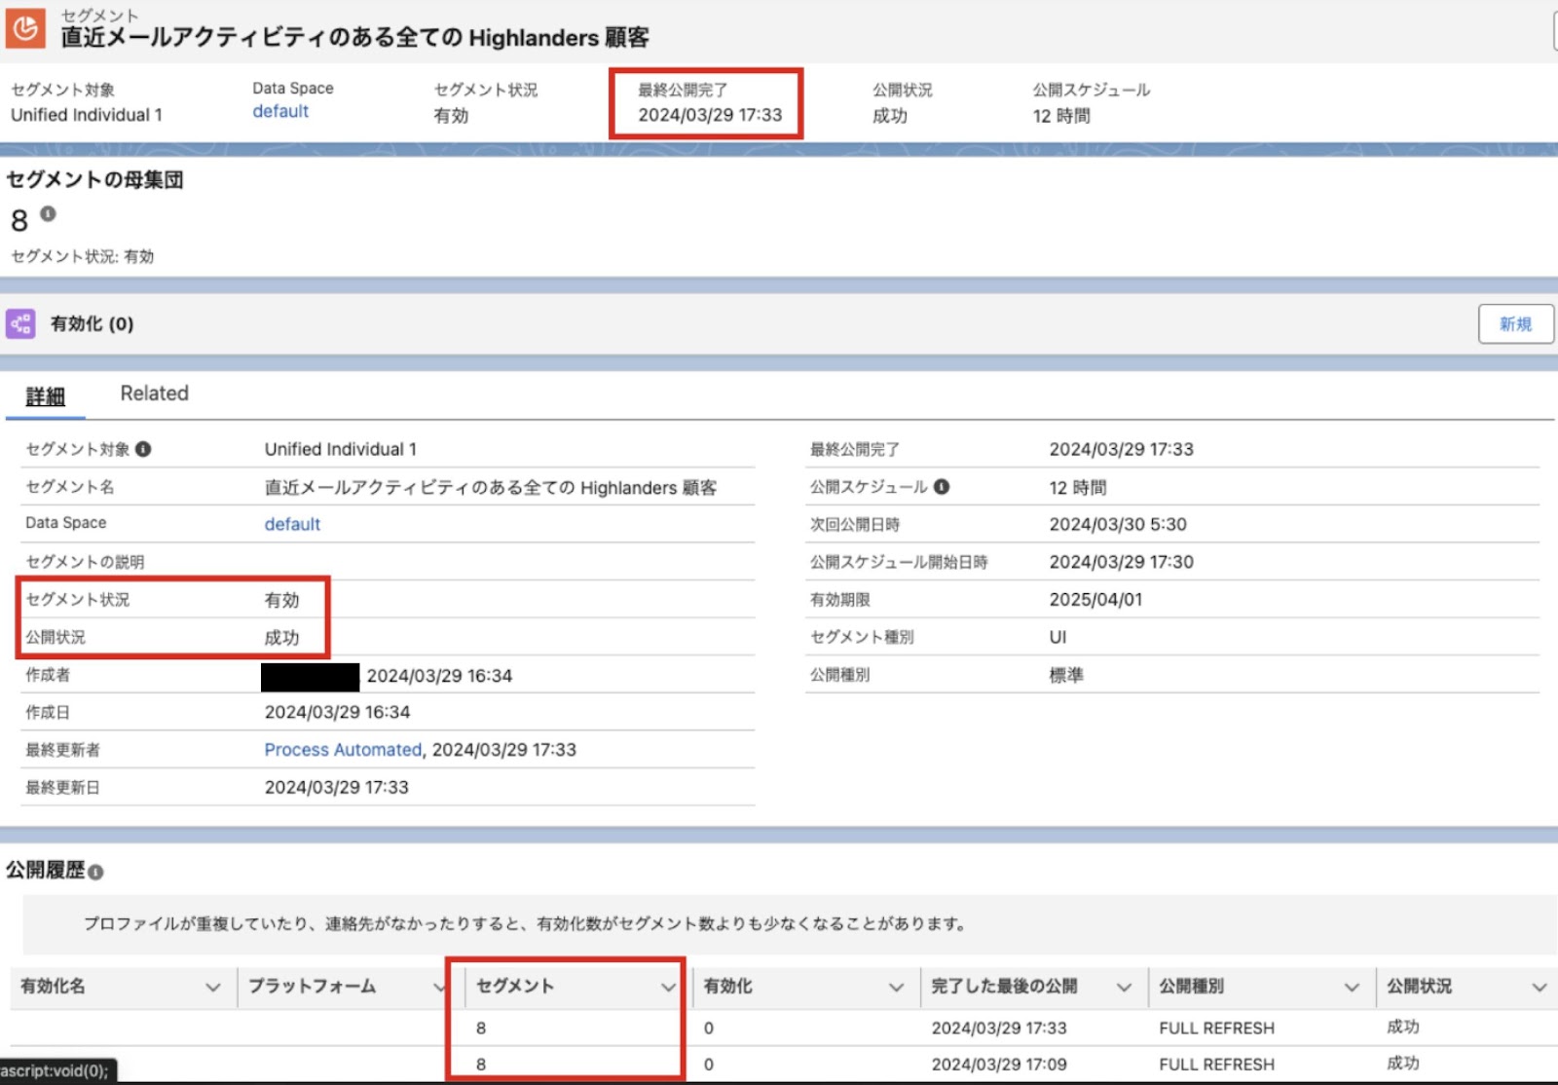Click the segment page title heading

[354, 38]
